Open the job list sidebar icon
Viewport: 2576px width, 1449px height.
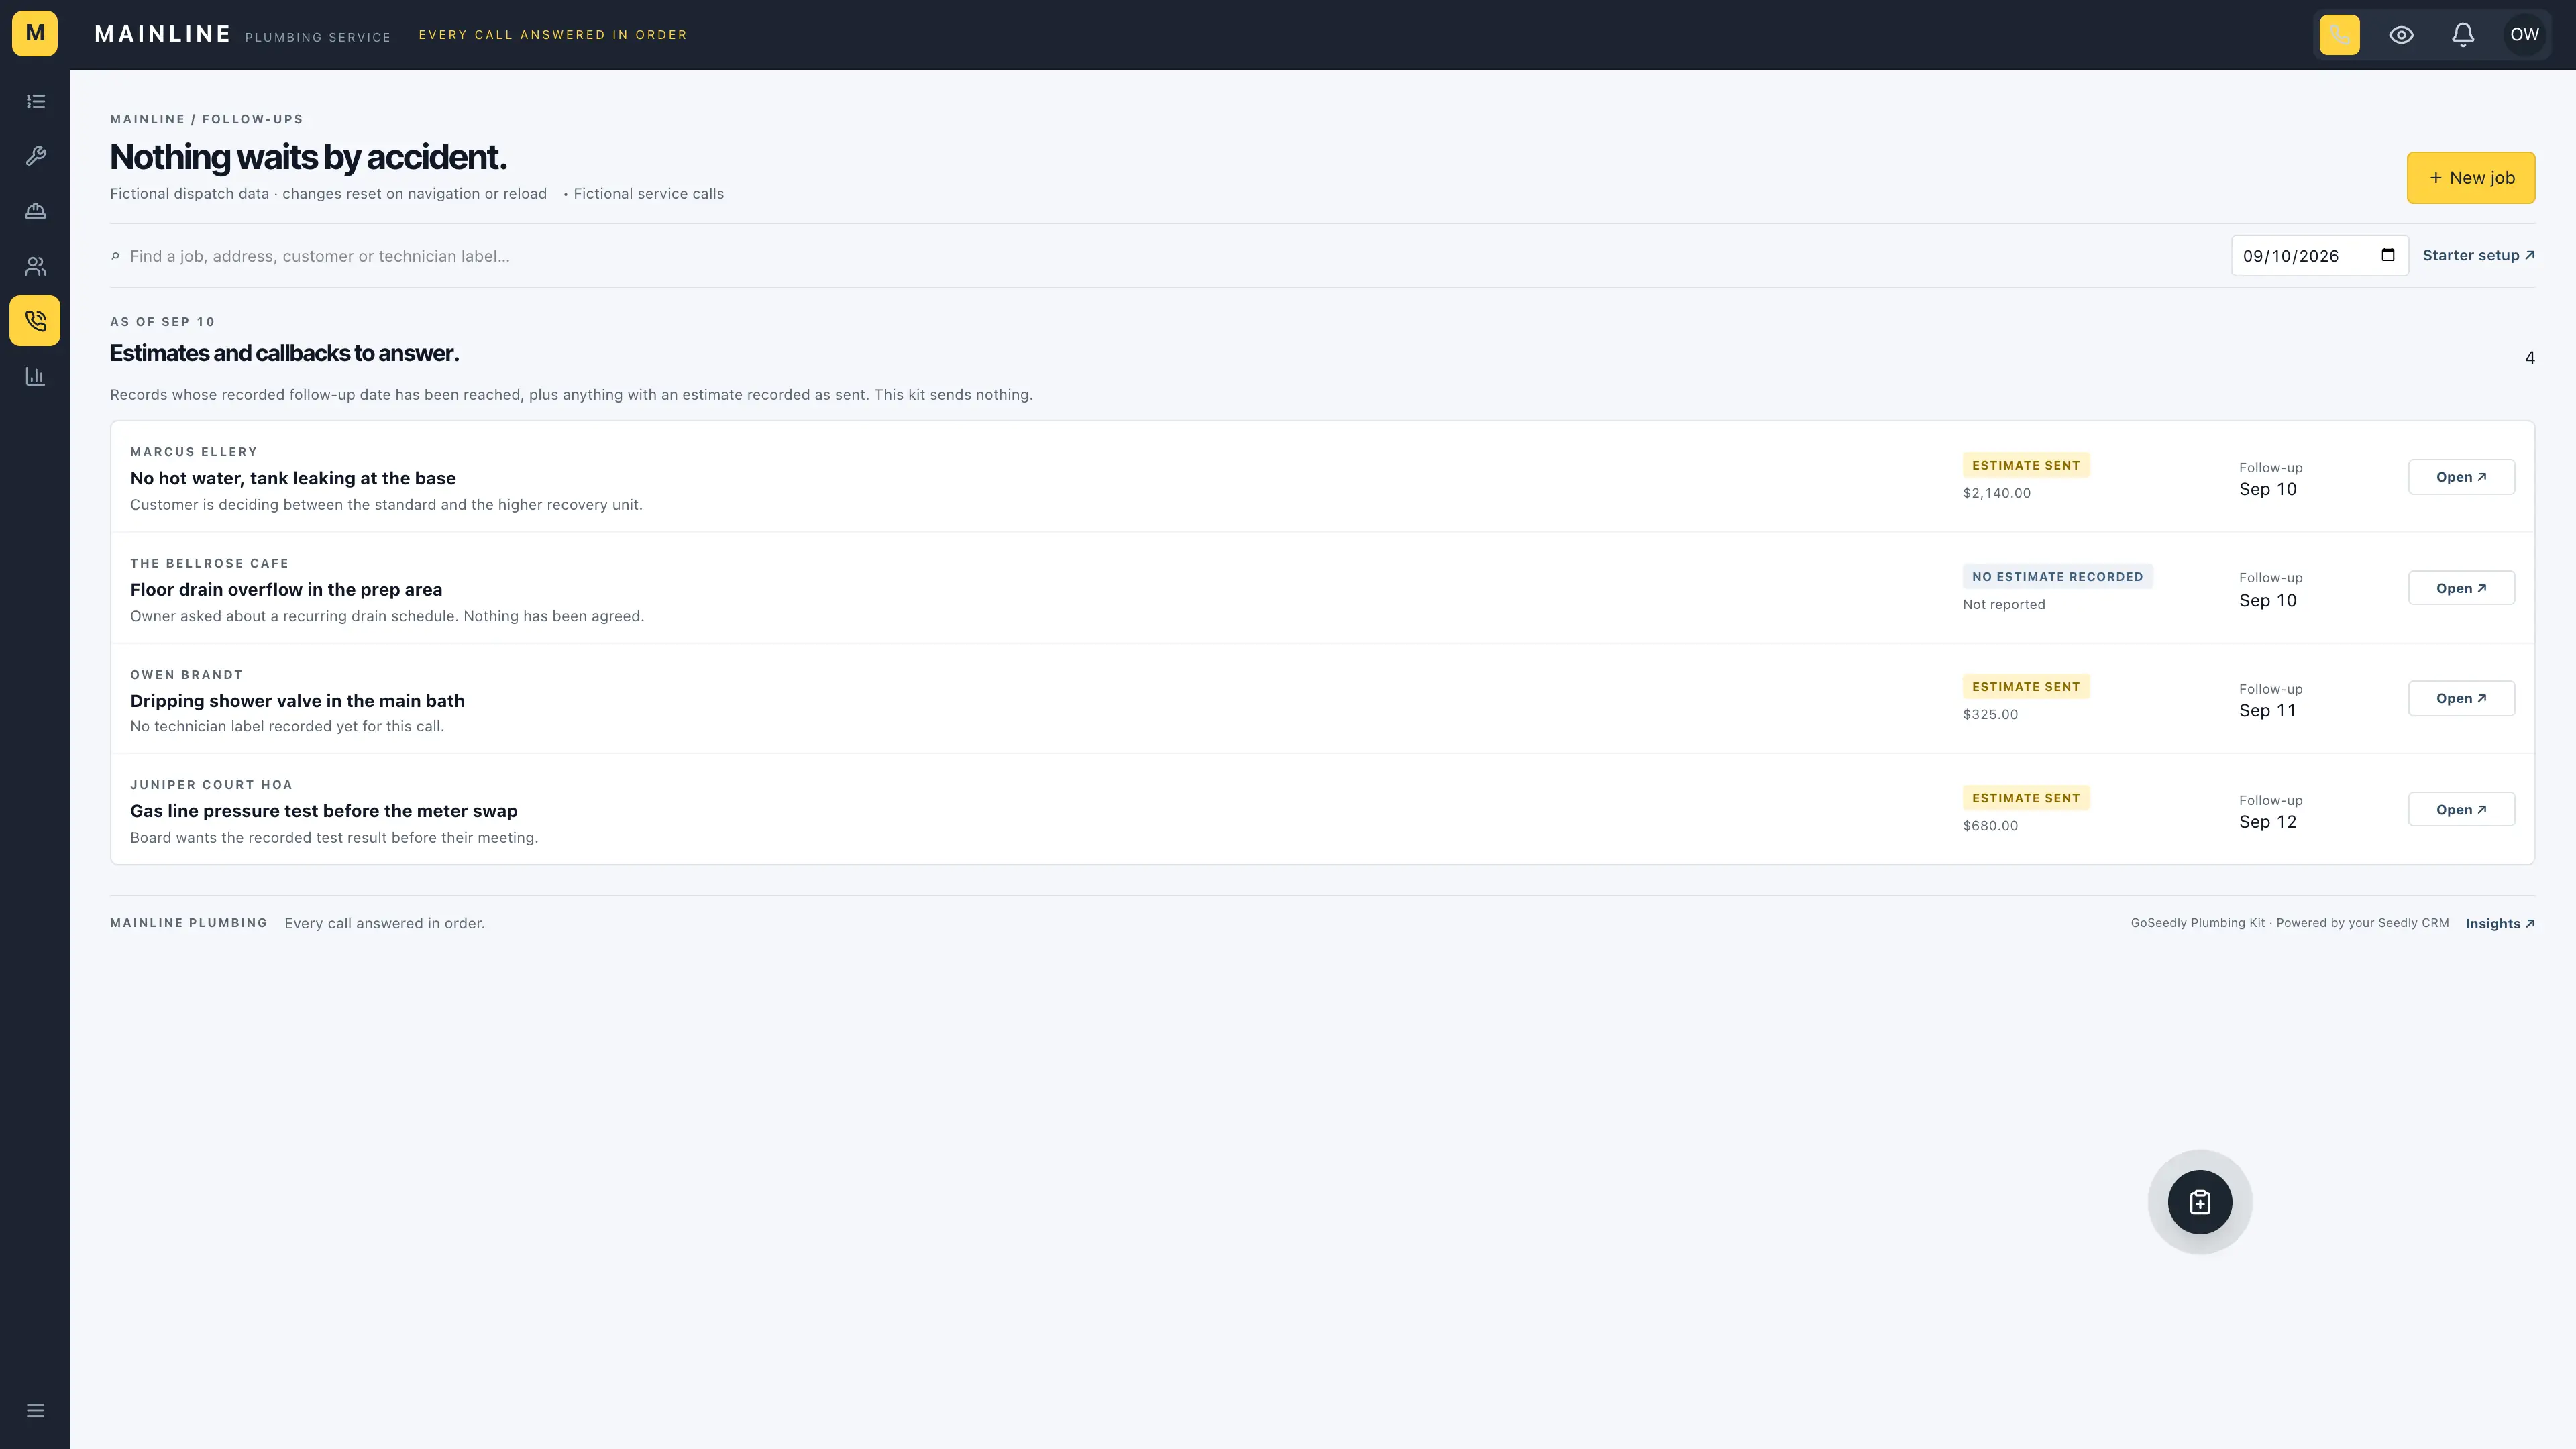pos(35,101)
